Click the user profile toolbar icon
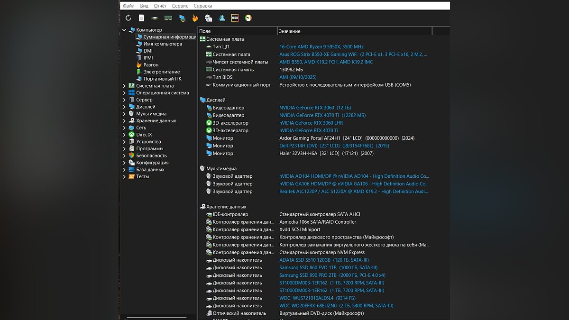Viewport: 569px width, 320px height. point(221,18)
